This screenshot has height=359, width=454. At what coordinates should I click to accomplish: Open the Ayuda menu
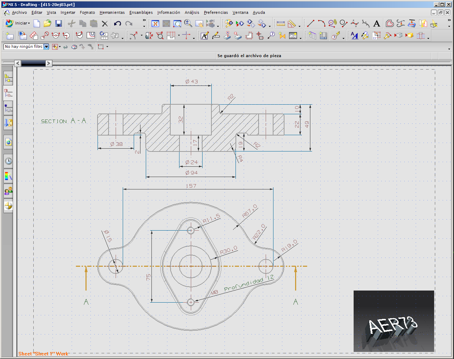click(259, 12)
